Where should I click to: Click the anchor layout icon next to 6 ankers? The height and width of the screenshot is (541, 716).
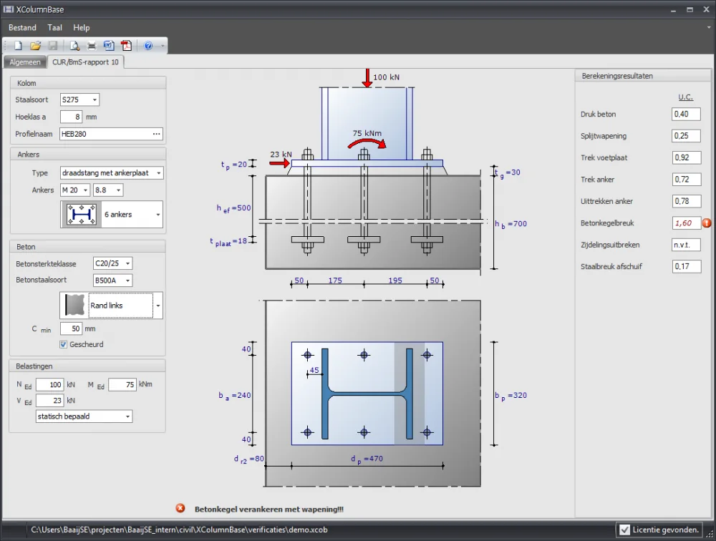click(x=82, y=214)
